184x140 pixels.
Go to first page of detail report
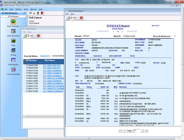coord(120,130)
